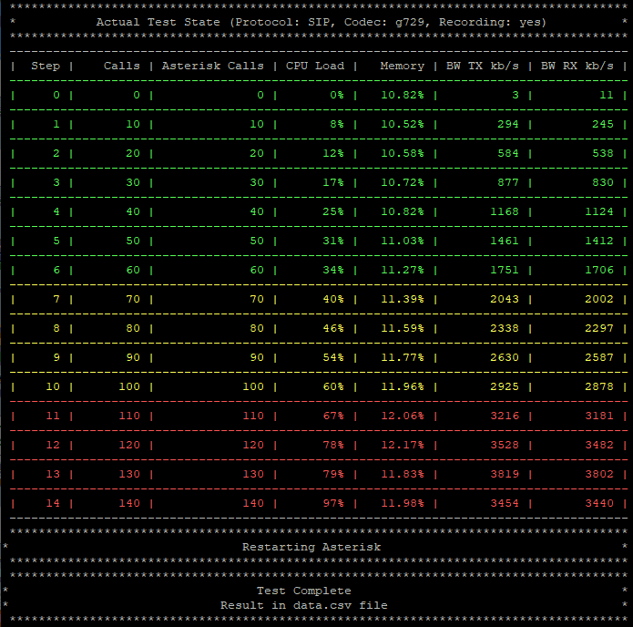Click BW TX value 2925

click(505, 386)
